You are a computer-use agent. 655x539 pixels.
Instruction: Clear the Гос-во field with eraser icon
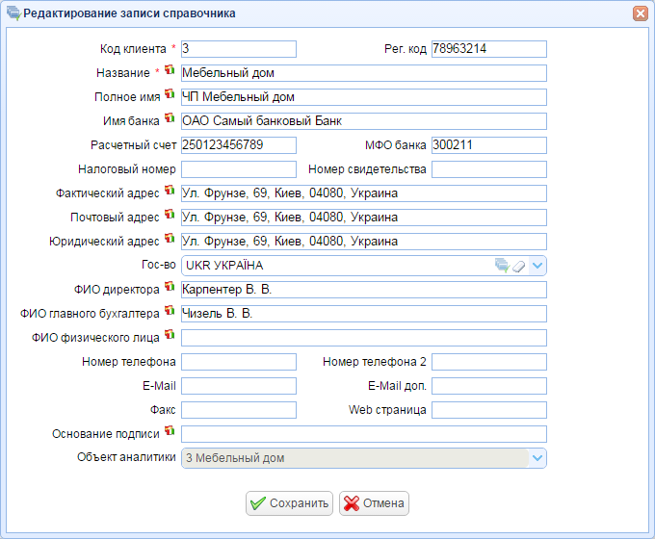[x=519, y=266]
